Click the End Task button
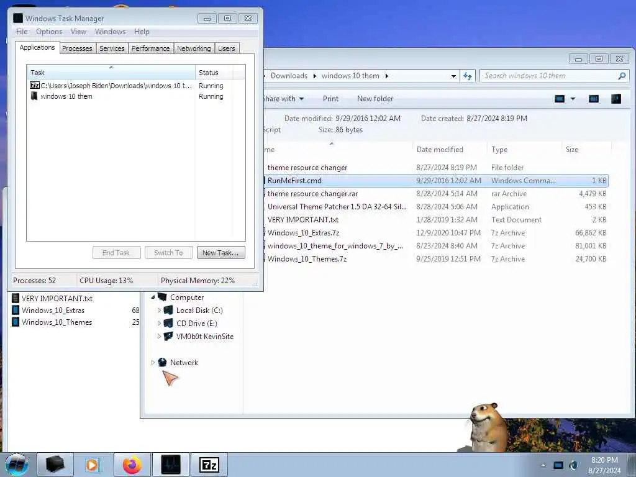The height and width of the screenshot is (477, 636). click(116, 253)
